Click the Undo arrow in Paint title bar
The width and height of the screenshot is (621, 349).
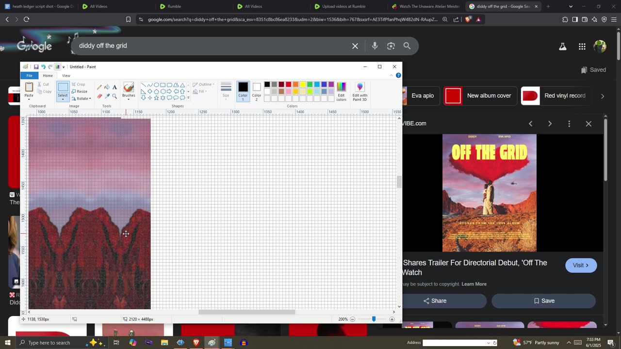[43, 67]
